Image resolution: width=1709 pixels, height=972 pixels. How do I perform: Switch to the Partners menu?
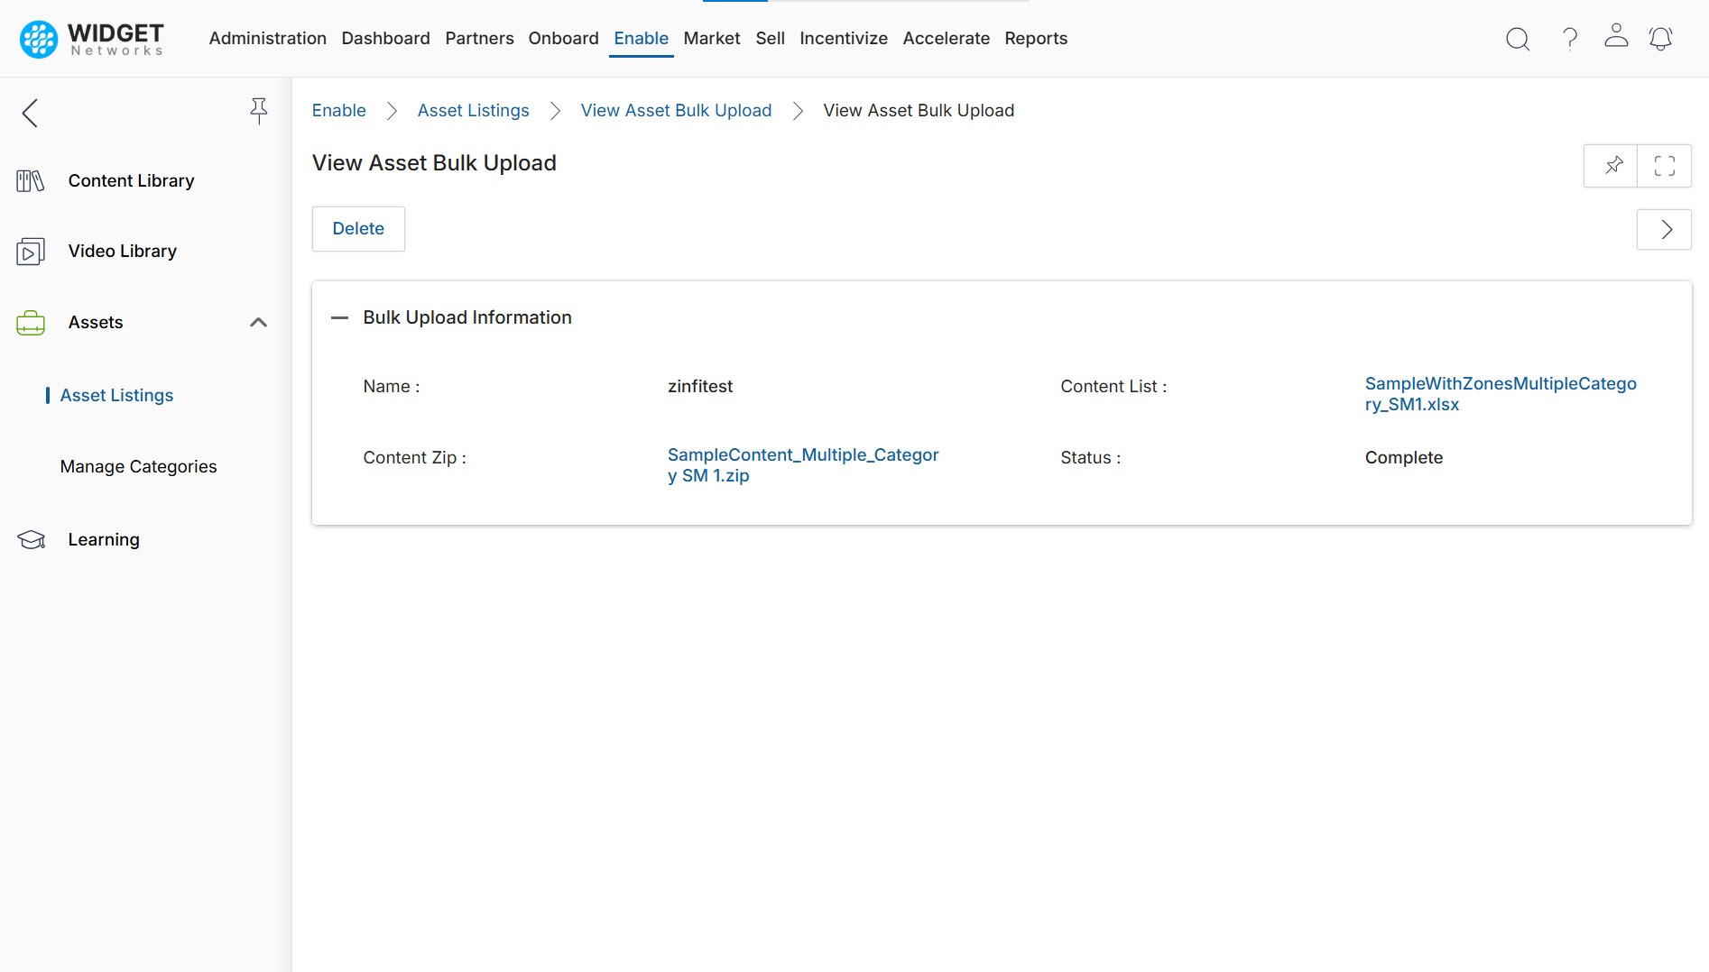coord(479,39)
